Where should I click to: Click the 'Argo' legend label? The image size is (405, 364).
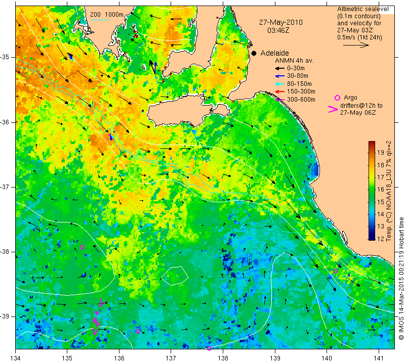coord(350,98)
